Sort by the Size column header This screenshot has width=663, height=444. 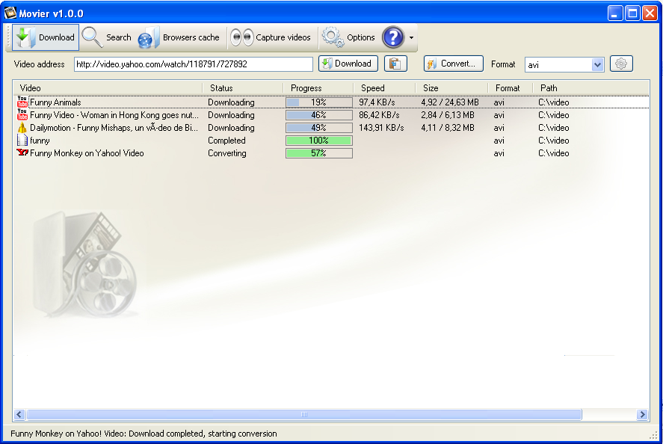pyautogui.click(x=452, y=88)
